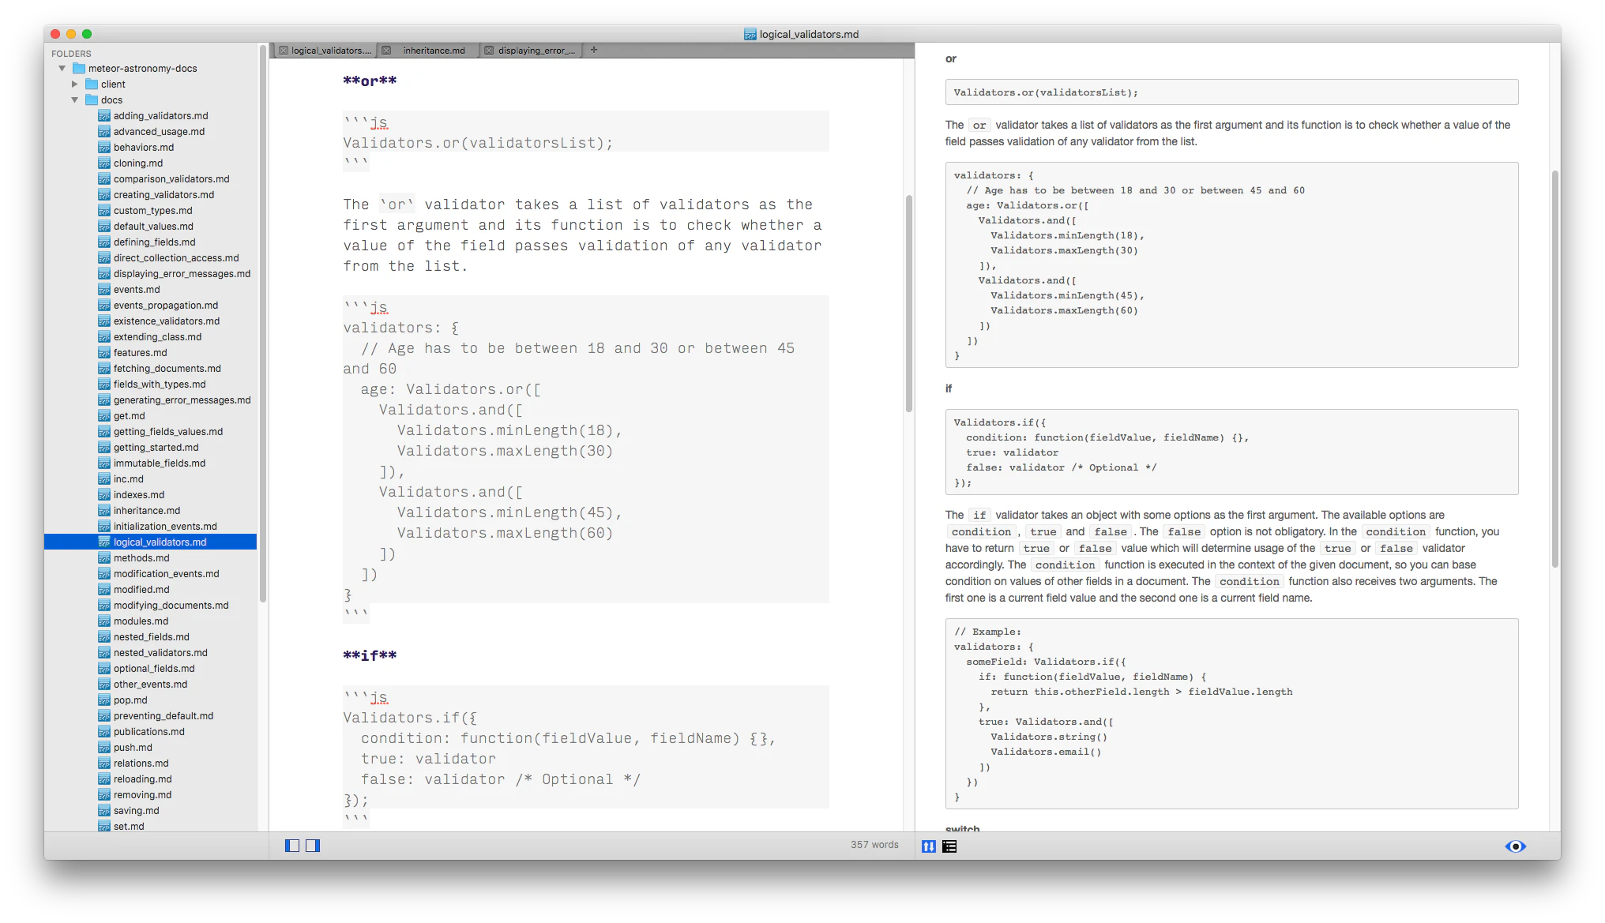The height and width of the screenshot is (923, 1605).
Task: Open nested_validators.md in the sidebar
Action: click(x=160, y=653)
